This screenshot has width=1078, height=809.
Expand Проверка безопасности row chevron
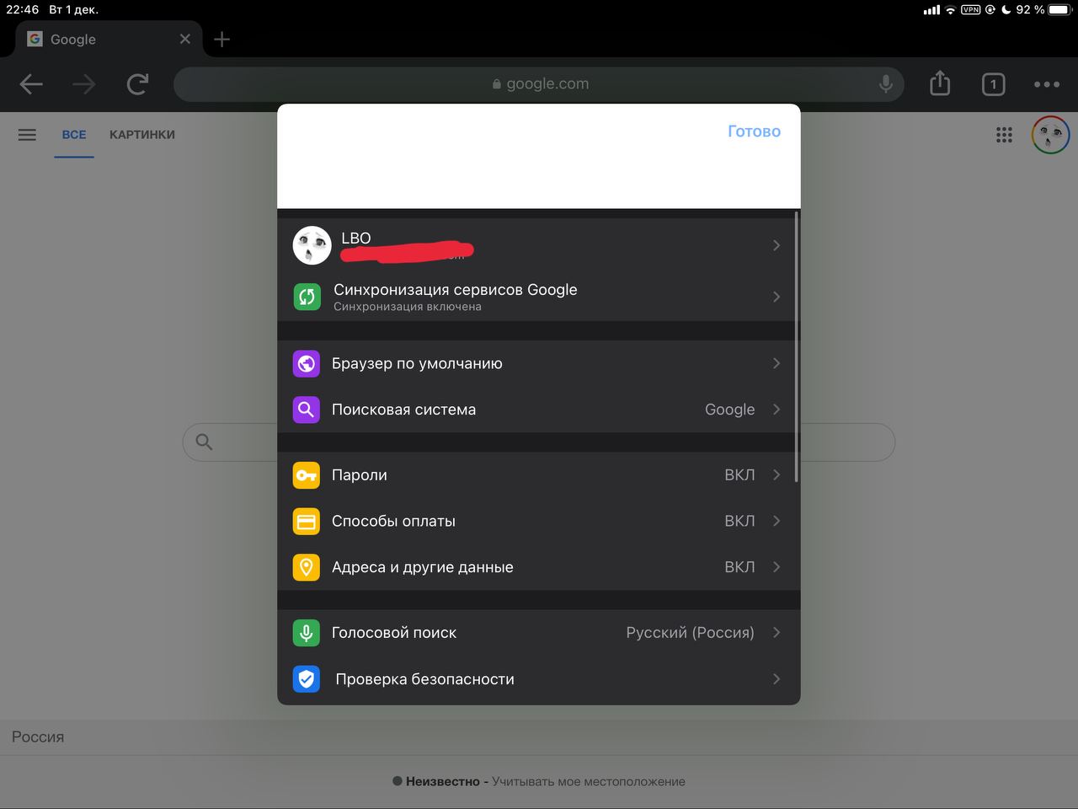(x=776, y=679)
